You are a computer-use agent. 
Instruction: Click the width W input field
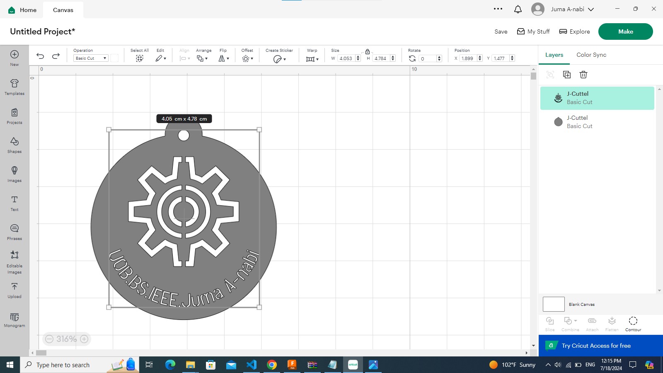346,58
